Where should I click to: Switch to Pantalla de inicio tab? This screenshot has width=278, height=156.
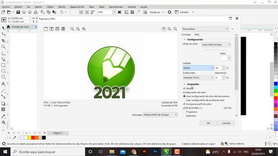coord(20,27)
